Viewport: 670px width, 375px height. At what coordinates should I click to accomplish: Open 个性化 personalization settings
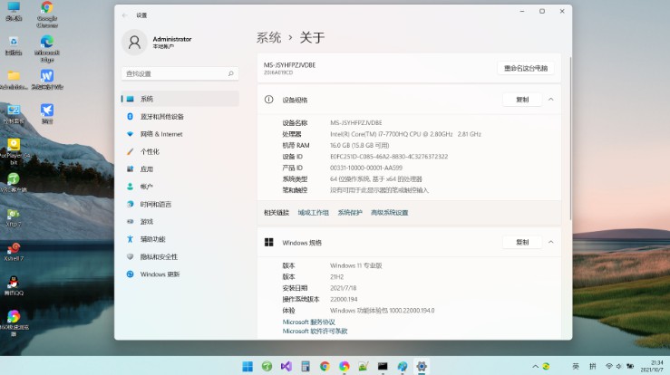tap(180, 151)
